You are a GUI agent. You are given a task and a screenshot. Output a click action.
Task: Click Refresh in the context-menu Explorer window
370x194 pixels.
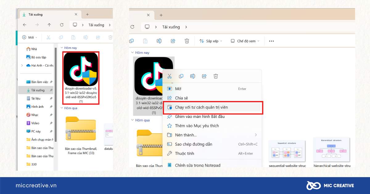coord(132,27)
